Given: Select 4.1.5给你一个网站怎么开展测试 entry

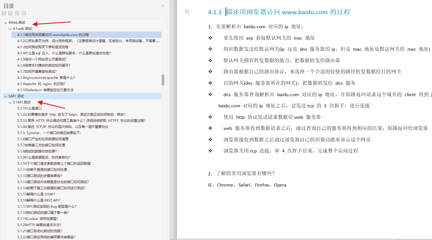Looking at the screenshot, I should click(x=42, y=59).
